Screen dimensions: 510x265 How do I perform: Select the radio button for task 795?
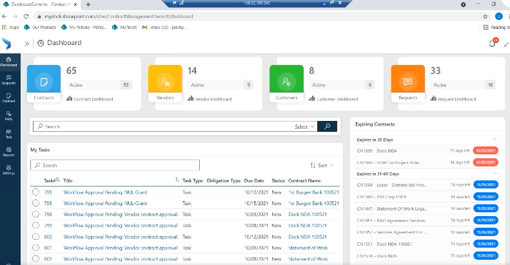click(x=35, y=192)
